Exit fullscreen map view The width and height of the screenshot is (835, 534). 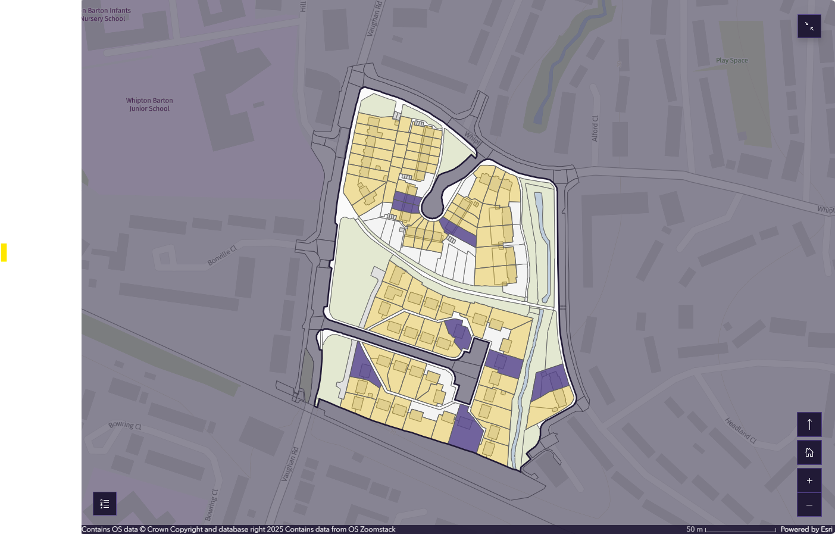tap(809, 26)
